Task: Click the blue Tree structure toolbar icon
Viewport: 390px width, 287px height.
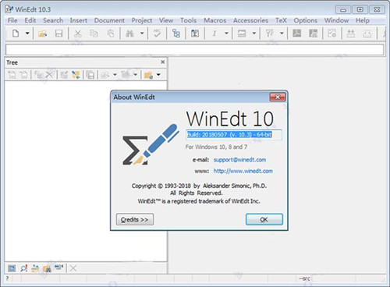Action: pos(176,34)
